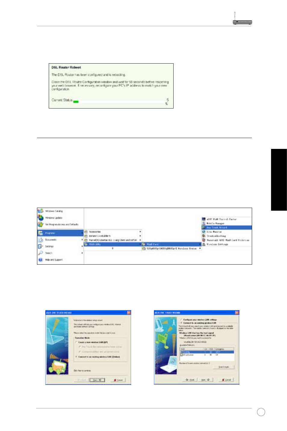Image resolution: width=287 pixels, height=431 pixels.
Task: Click the Help and Support icon
Action: click(41, 260)
